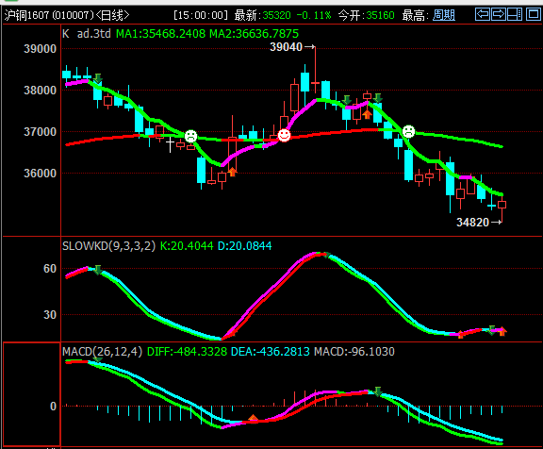The height and width of the screenshot is (449, 543).
Task: Click the MA2 value readout
Action: pos(255,34)
